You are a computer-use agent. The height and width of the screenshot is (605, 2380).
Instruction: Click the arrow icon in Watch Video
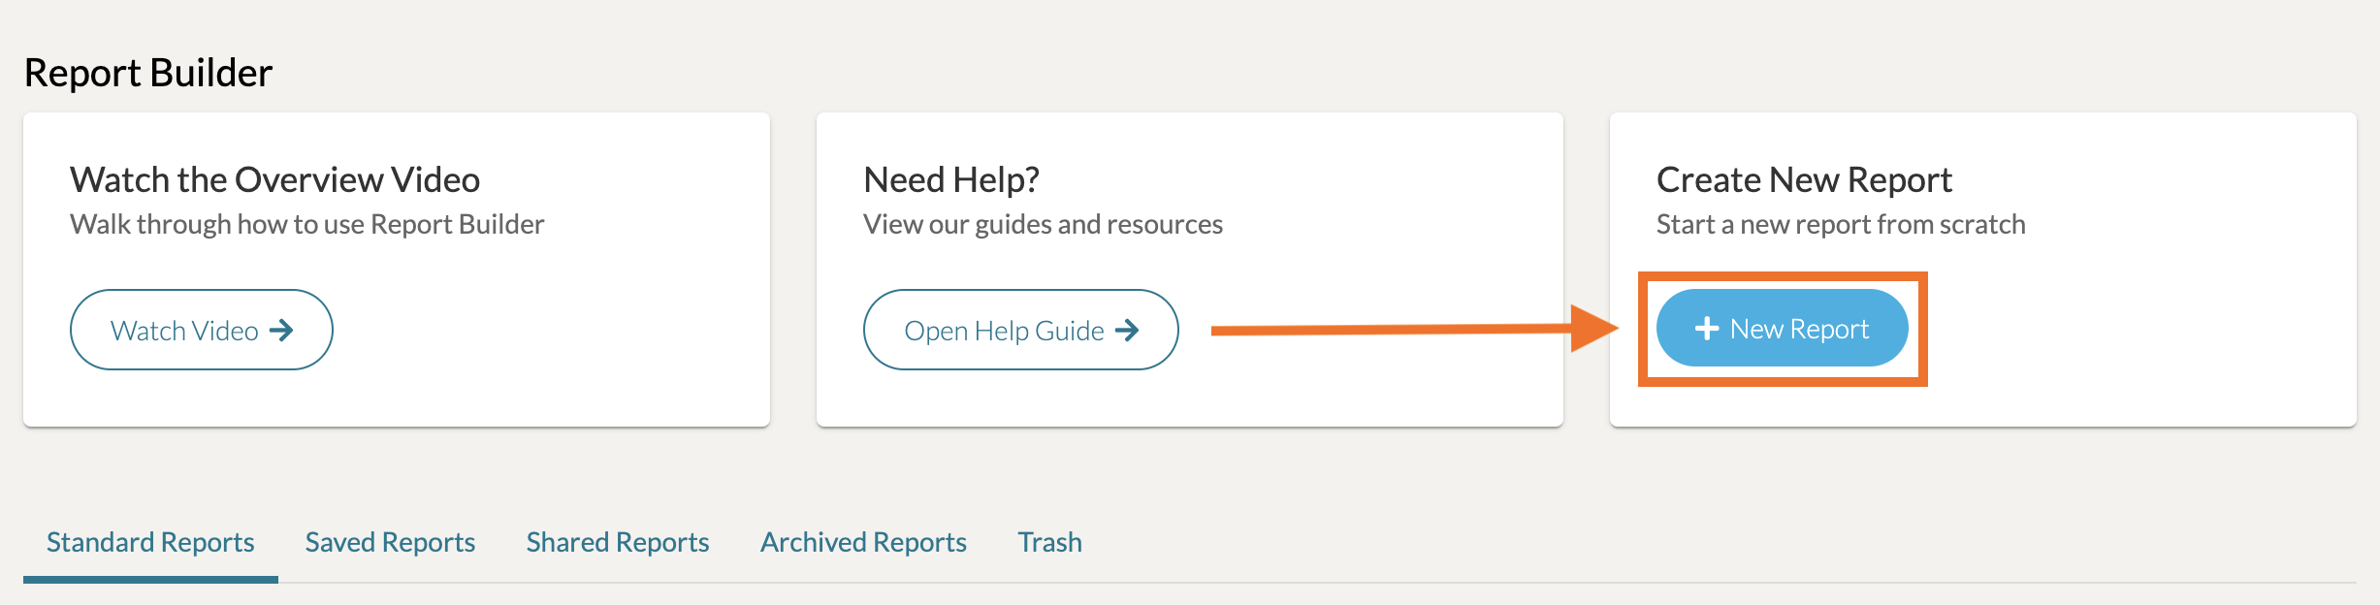pyautogui.click(x=281, y=331)
